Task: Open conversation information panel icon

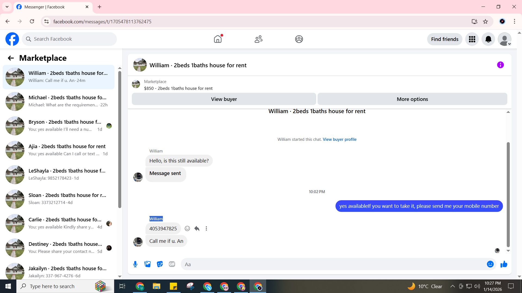Action: coord(500,65)
